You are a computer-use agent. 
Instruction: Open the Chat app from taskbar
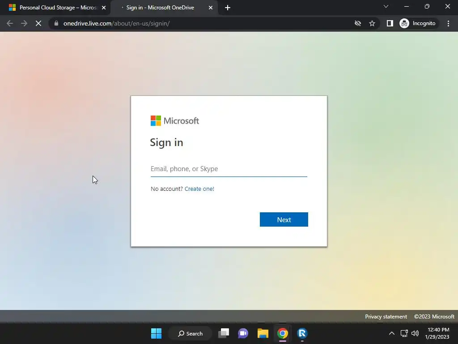click(243, 333)
